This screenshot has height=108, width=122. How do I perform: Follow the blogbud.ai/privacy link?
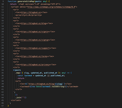click(35, 65)
